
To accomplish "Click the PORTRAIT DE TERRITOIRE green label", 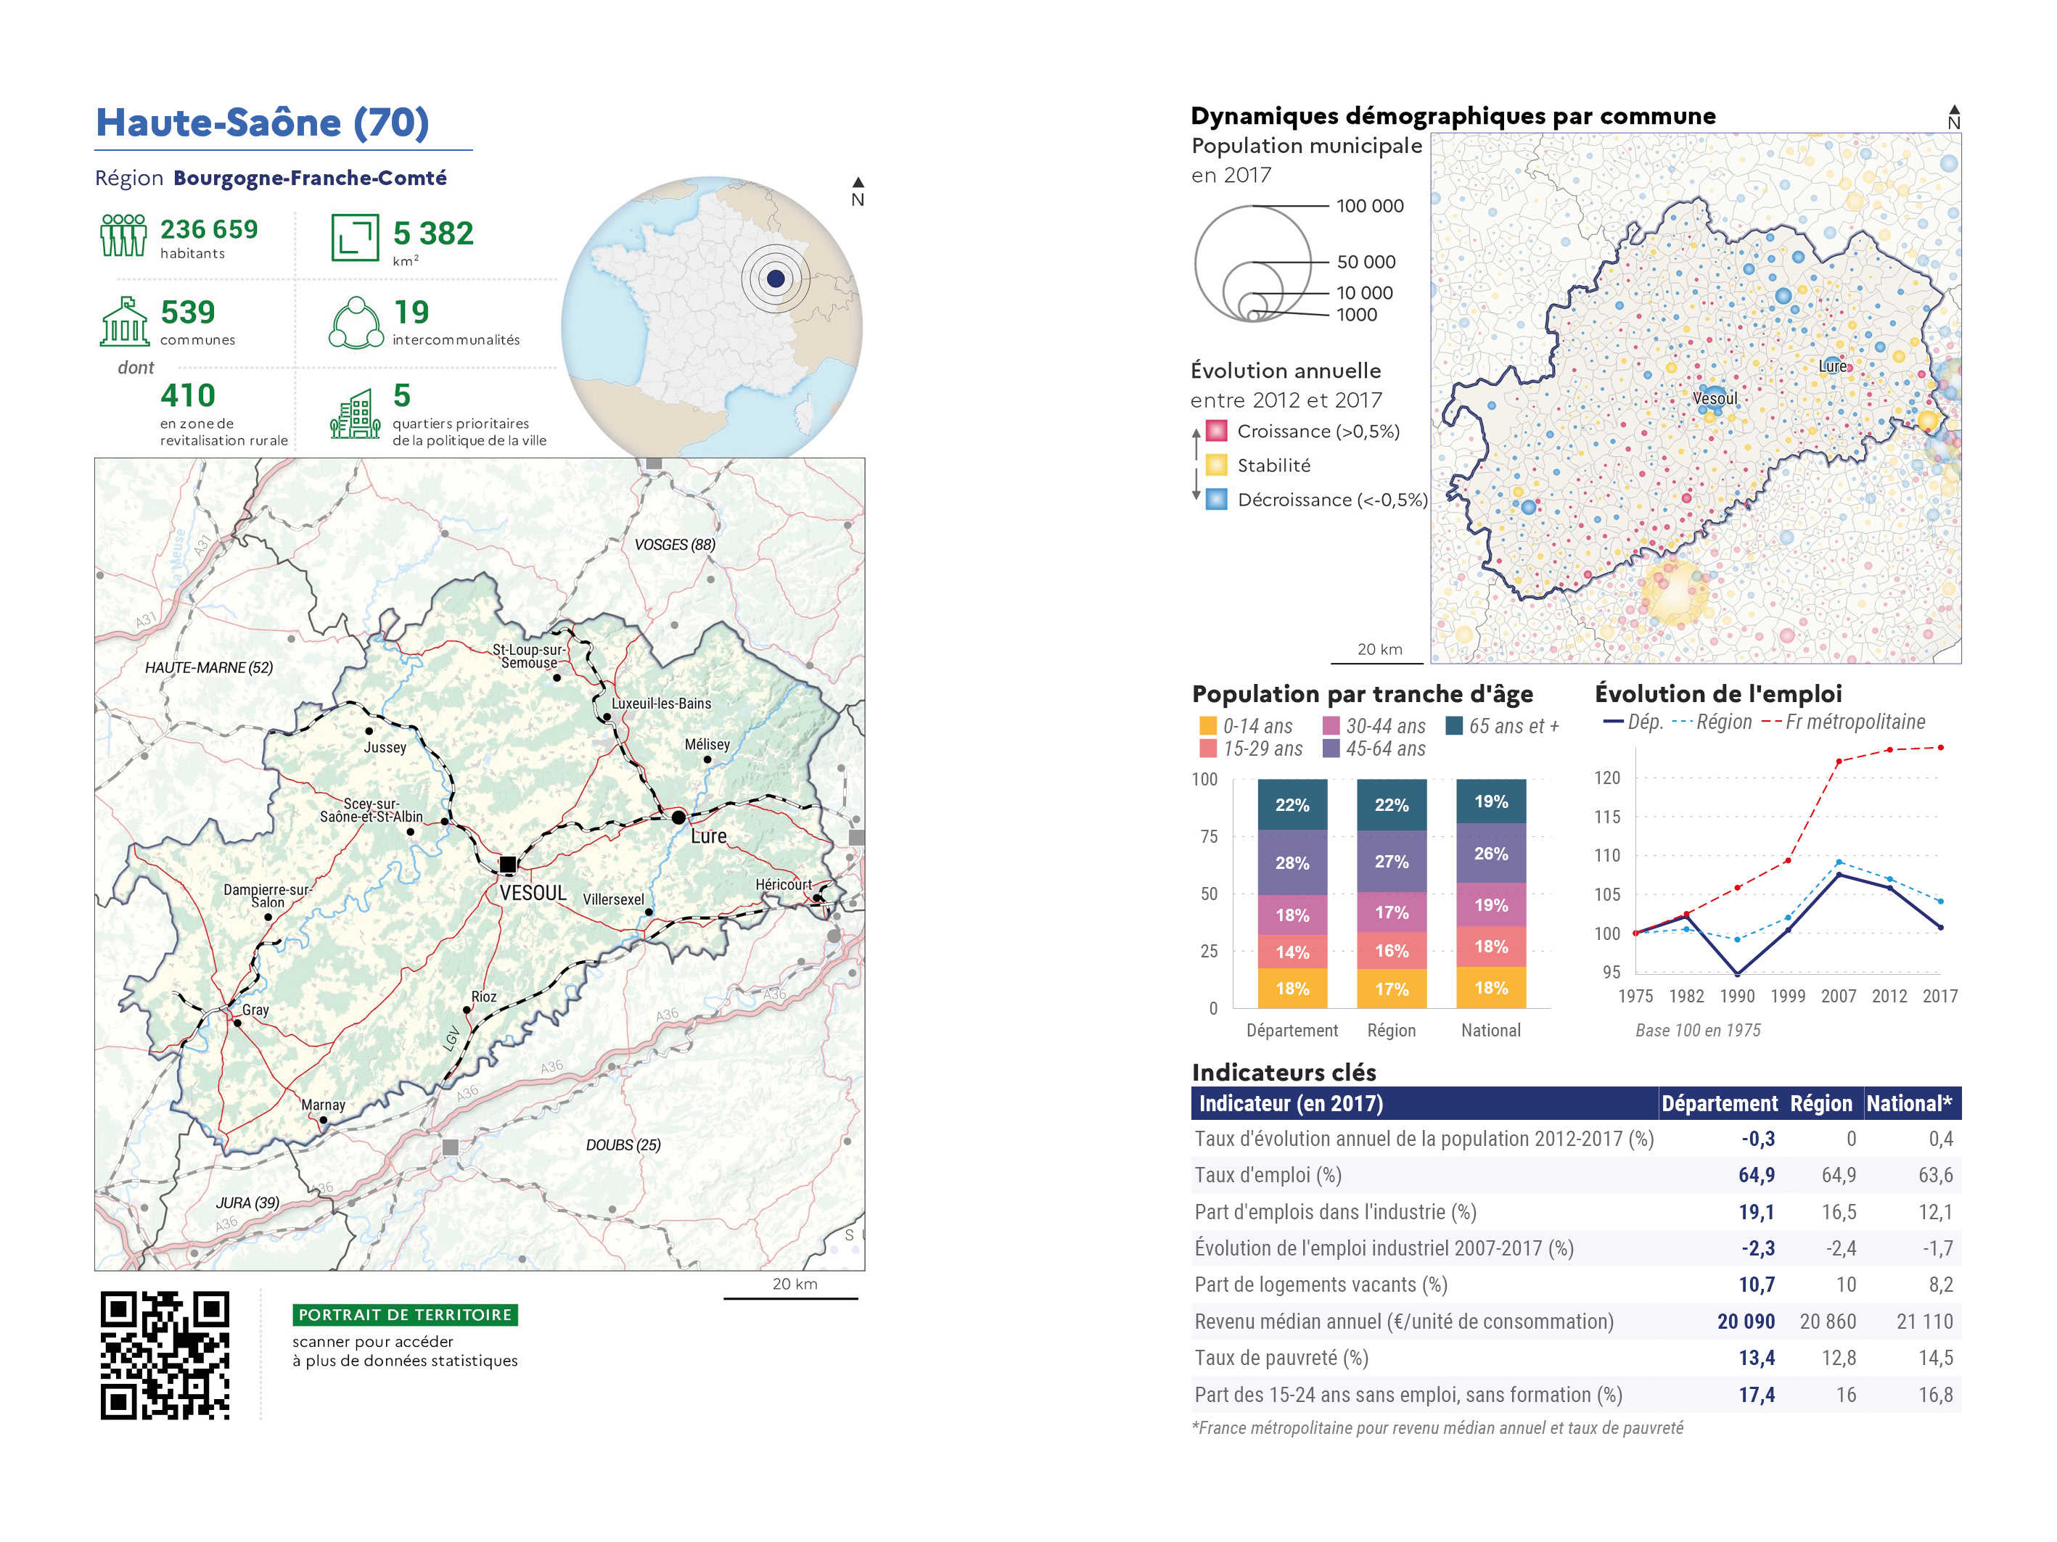I will (405, 1314).
